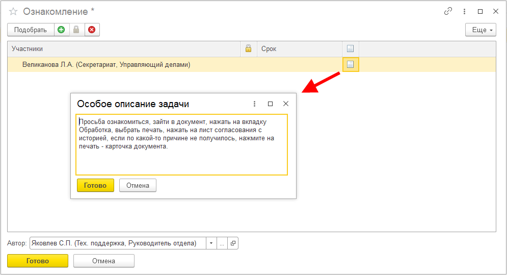Click the Участники column header

tap(124, 48)
